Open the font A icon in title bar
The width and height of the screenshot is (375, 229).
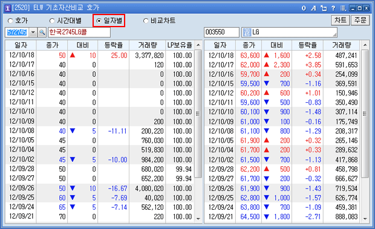click(x=313, y=8)
